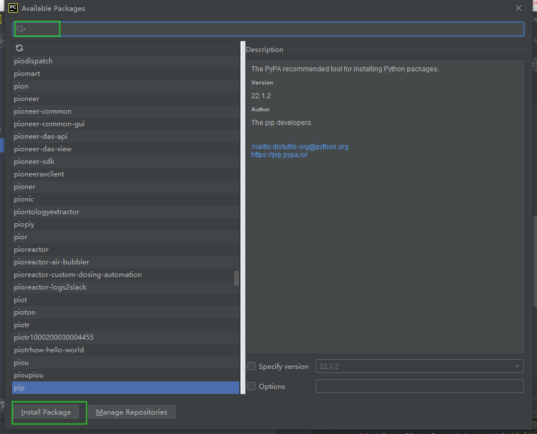Select the piou package

(x=126, y=363)
